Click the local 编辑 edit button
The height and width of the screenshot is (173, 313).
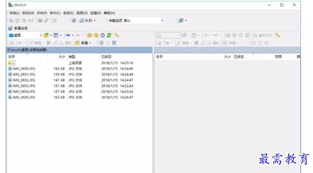click(35, 43)
